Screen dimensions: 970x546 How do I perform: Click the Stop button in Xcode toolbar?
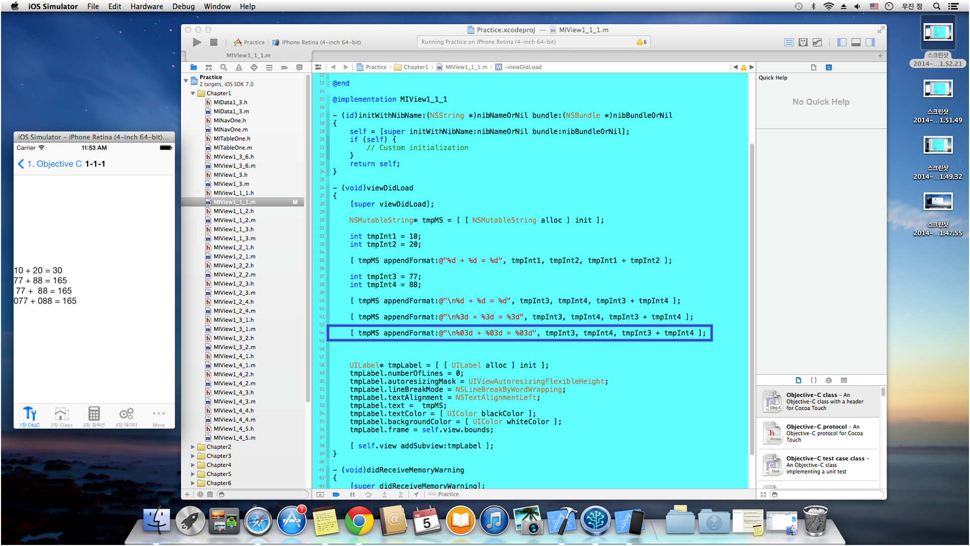point(214,42)
